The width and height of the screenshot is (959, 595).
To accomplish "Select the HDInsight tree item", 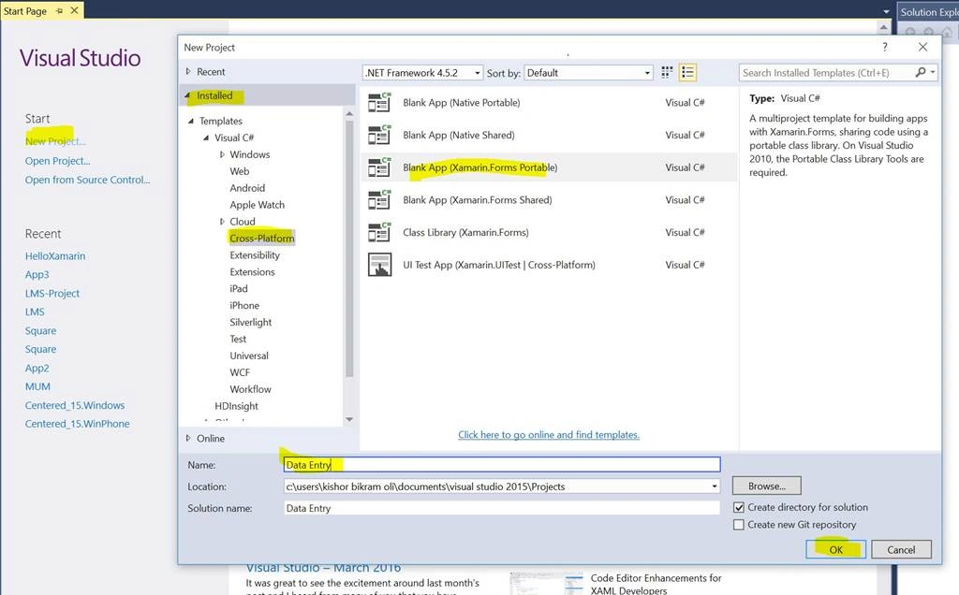I will click(236, 406).
